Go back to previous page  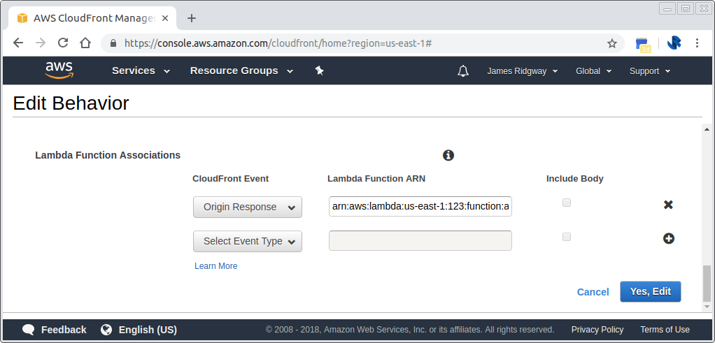tap(17, 43)
